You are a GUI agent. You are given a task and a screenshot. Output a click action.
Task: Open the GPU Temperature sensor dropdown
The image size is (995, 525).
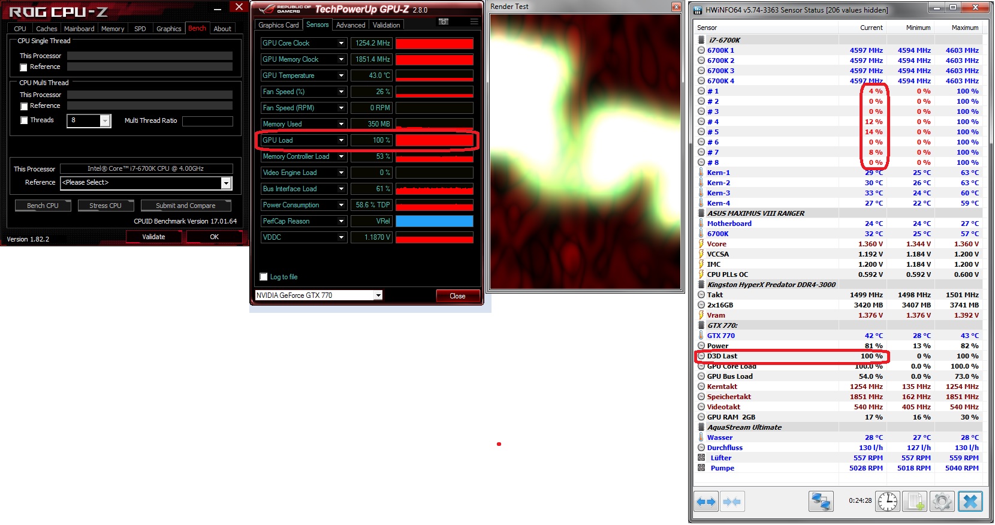(341, 76)
